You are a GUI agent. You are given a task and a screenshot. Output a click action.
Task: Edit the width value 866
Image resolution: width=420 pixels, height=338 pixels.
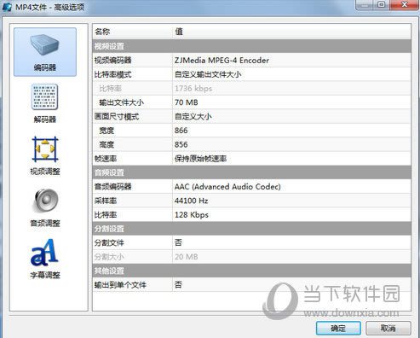point(181,131)
